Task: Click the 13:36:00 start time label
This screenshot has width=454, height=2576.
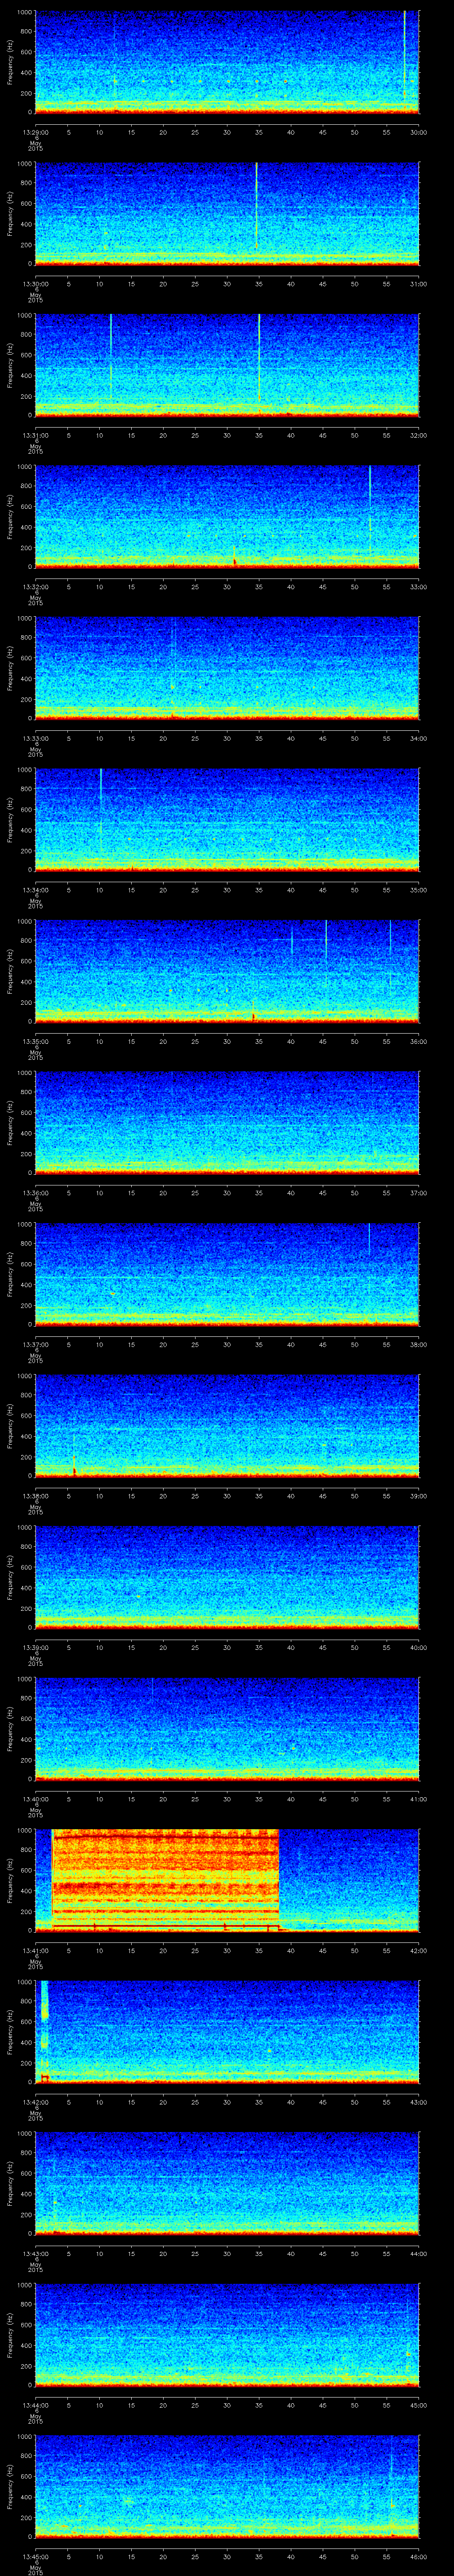Action: coord(35,1193)
